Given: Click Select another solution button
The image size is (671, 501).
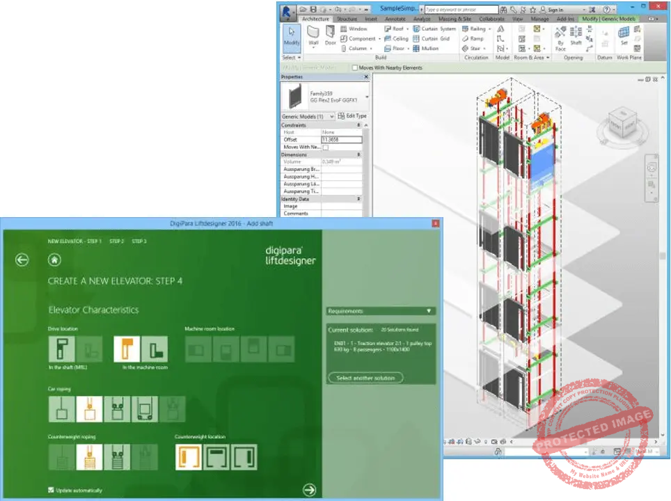Looking at the screenshot, I should (365, 378).
